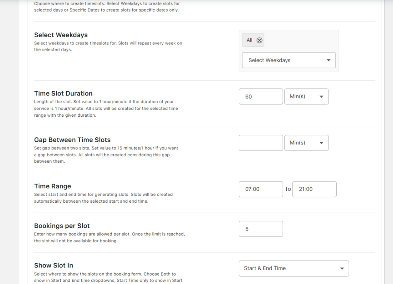The width and height of the screenshot is (393, 284).
Task: Select the Bookings per Slot input
Action: click(261, 229)
